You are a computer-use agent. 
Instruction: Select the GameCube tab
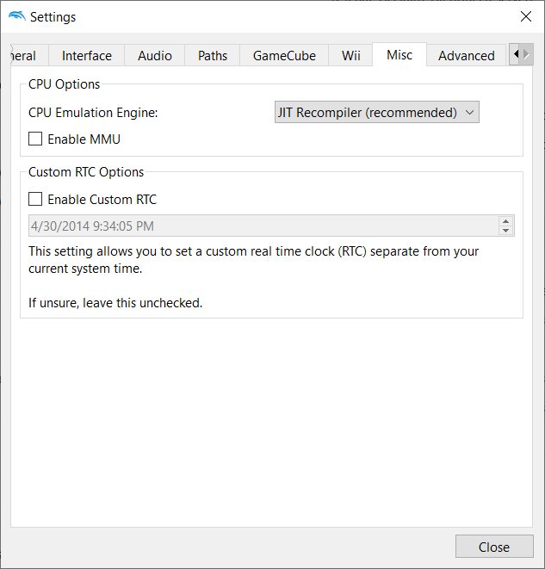pos(284,55)
